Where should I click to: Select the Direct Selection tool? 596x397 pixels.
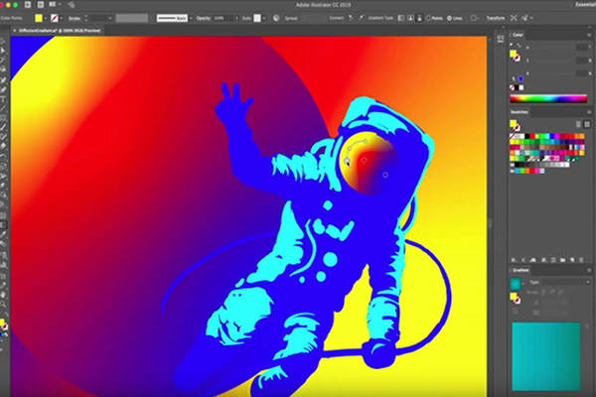coord(3,51)
